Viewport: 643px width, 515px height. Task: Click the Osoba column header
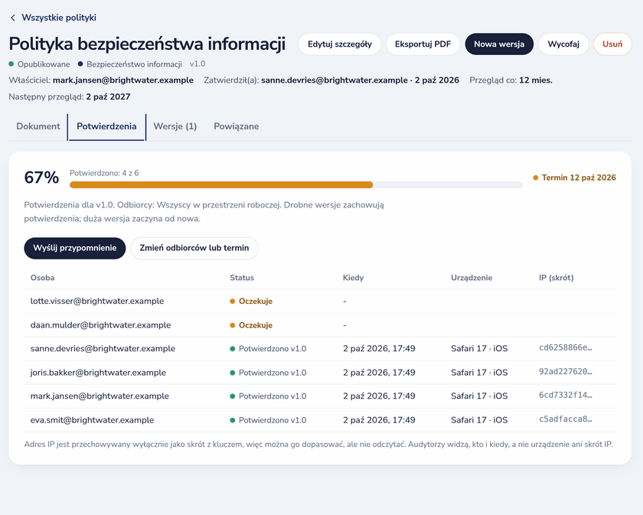pos(42,278)
